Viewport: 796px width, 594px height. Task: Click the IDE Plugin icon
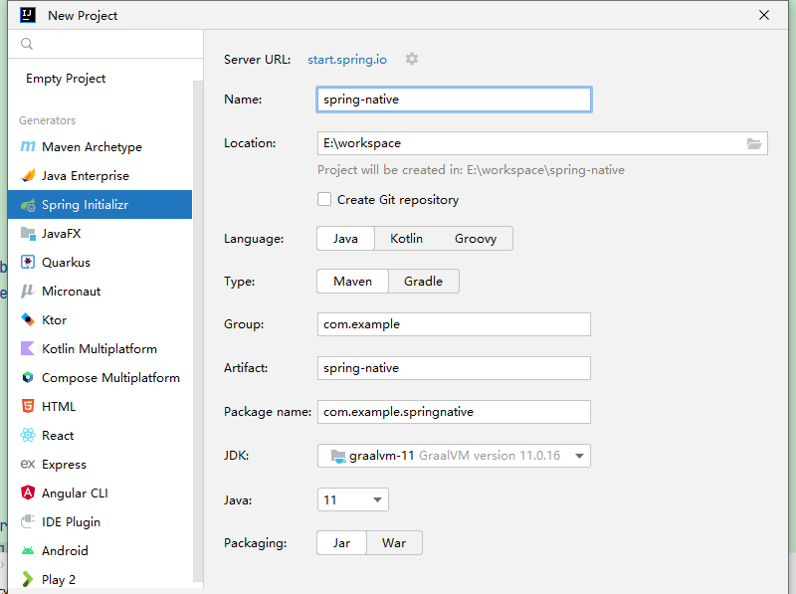pyautogui.click(x=28, y=521)
